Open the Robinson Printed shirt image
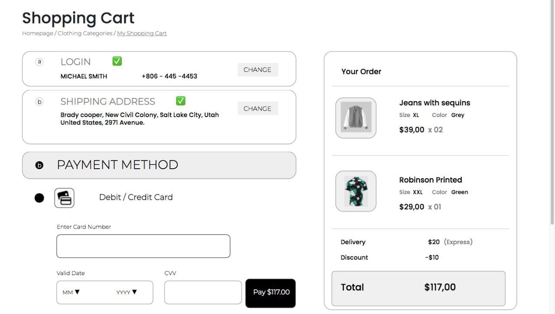 [x=356, y=191]
